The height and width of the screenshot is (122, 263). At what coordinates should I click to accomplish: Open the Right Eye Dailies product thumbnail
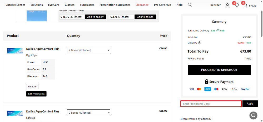15,51
